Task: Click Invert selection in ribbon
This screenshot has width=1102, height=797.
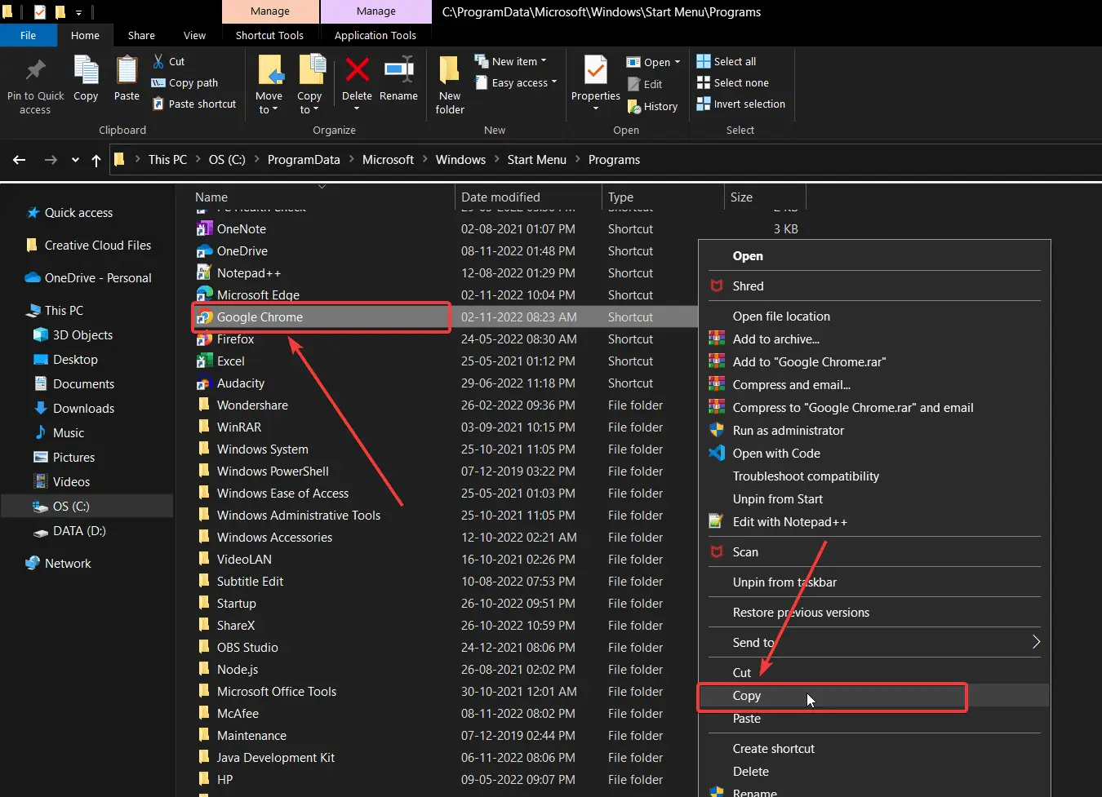Action: 740,104
